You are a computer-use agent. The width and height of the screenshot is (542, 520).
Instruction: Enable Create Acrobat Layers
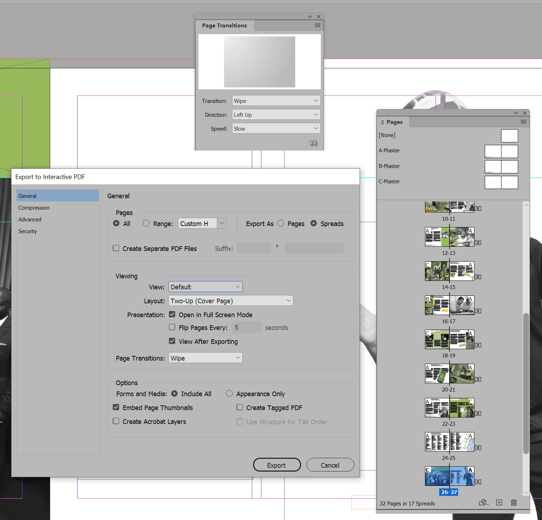116,421
